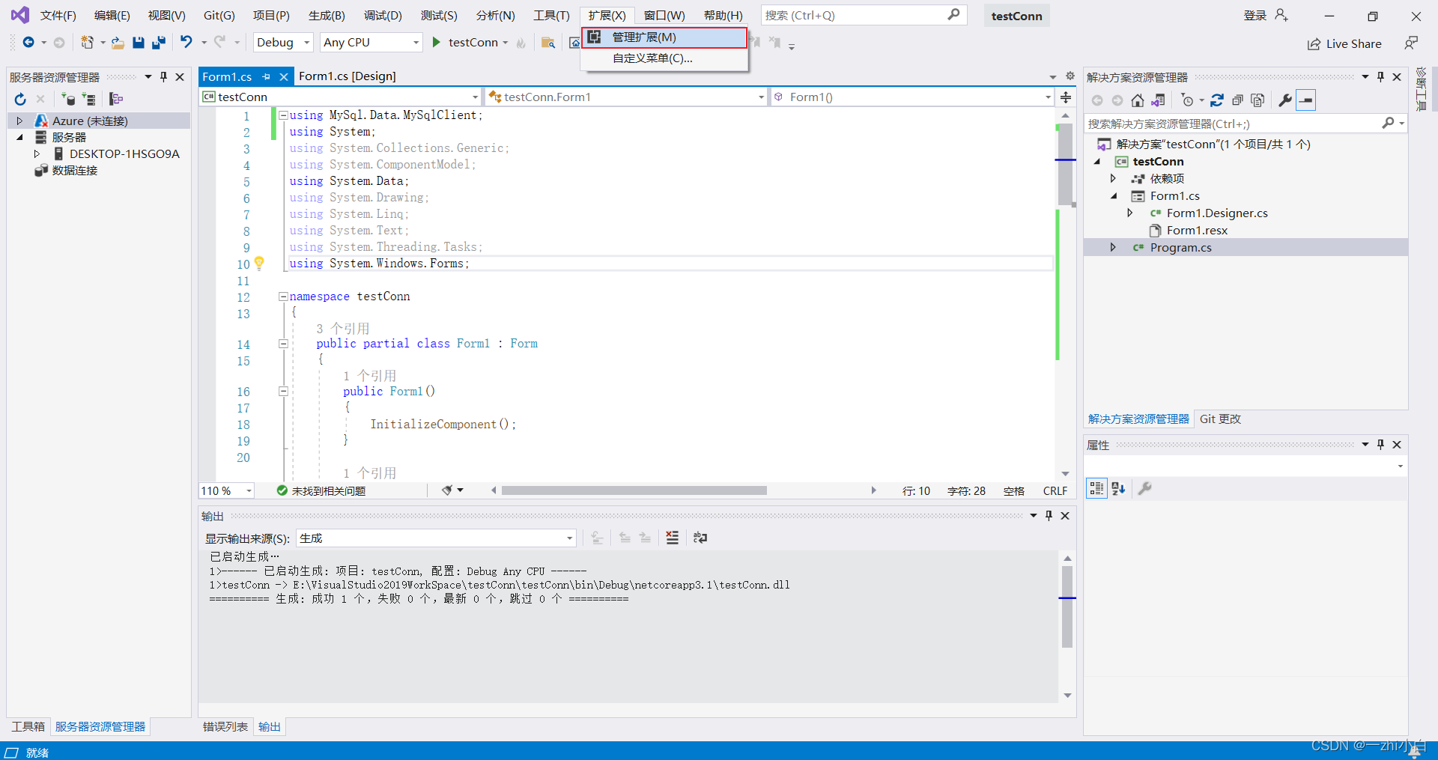
Task: Expand the Azure node in Server Explorer
Action: 19,121
